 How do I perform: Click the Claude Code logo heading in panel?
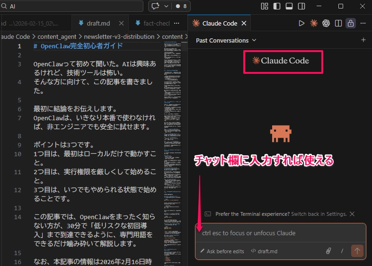point(281,61)
